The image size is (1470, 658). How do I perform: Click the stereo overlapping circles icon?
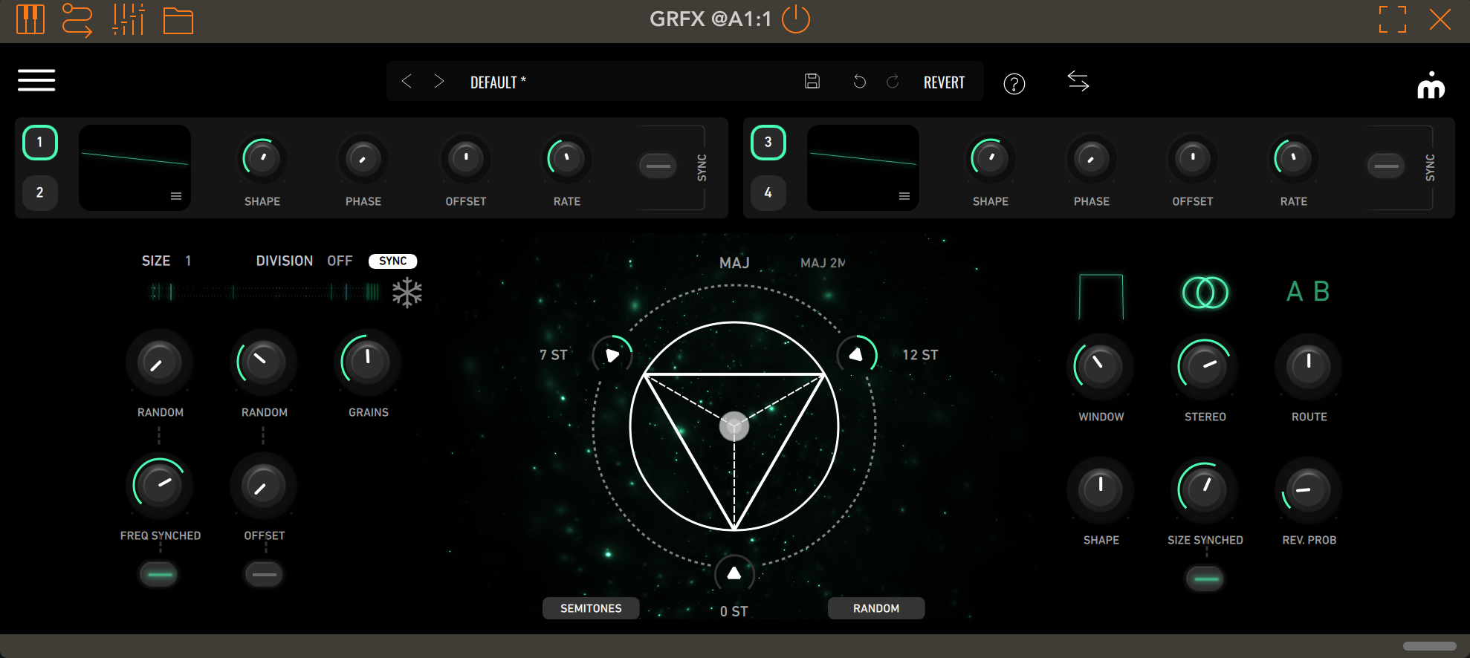pyautogui.click(x=1205, y=293)
